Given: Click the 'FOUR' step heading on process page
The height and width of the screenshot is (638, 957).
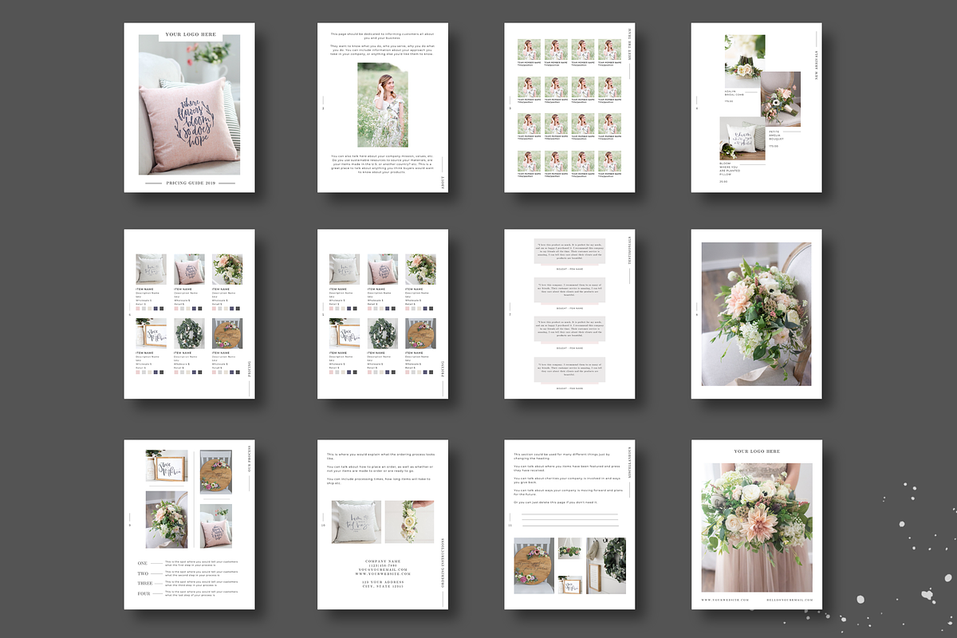Looking at the screenshot, I should pyautogui.click(x=144, y=593).
